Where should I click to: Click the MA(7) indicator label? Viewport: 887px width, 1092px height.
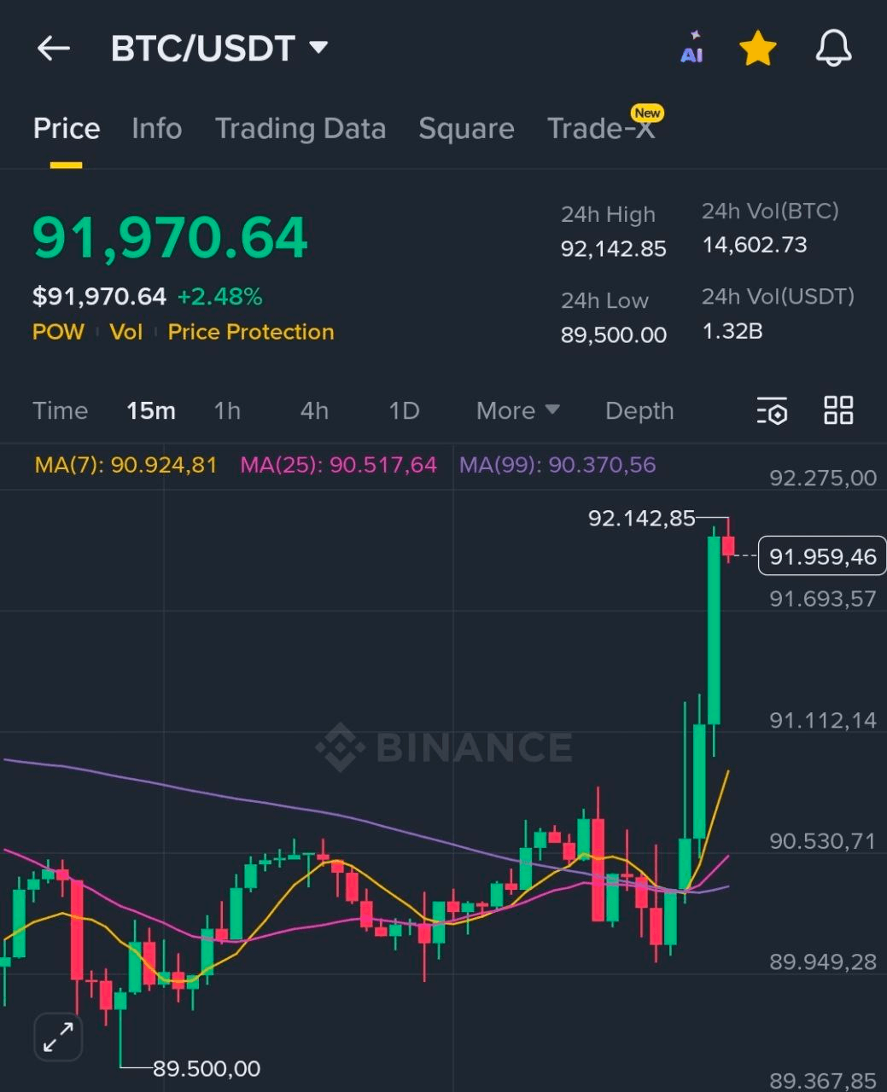pos(125,465)
